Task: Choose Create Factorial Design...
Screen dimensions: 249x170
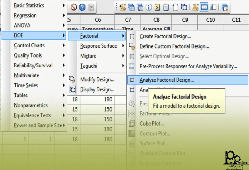Action: coord(188,36)
